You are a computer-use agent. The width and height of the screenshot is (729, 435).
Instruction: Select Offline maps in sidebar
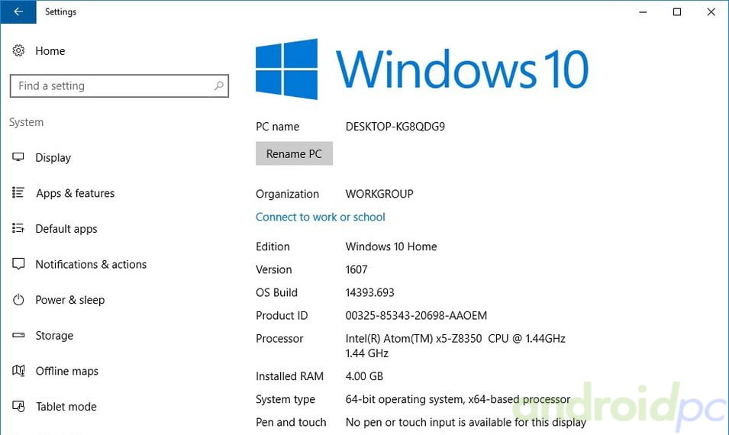click(67, 371)
